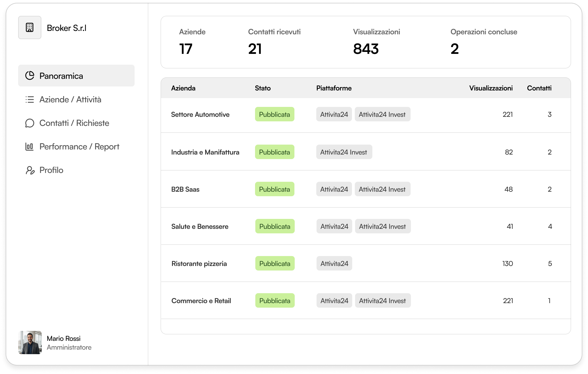
Task: Click the Performance / Report bar chart icon
Action: point(29,147)
